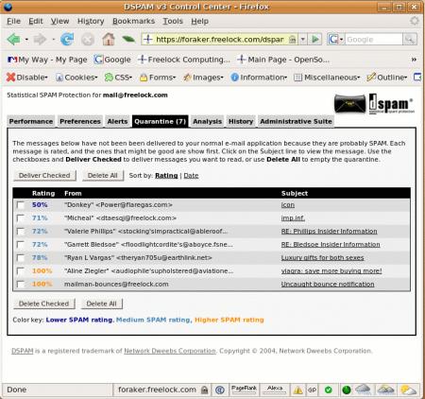
Task: Go back with the green Back arrow
Action: coord(13,40)
